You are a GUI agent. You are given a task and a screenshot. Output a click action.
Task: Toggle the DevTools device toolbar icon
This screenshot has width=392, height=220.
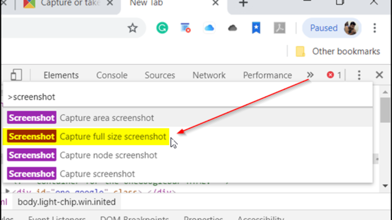(x=16, y=75)
